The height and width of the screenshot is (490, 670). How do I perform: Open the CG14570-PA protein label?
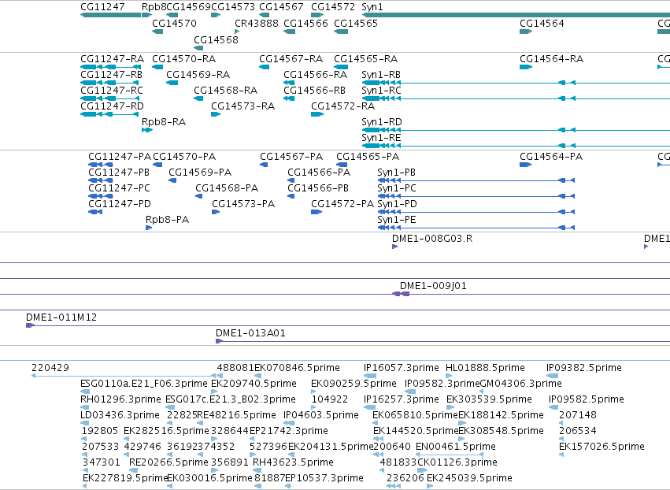184,157
